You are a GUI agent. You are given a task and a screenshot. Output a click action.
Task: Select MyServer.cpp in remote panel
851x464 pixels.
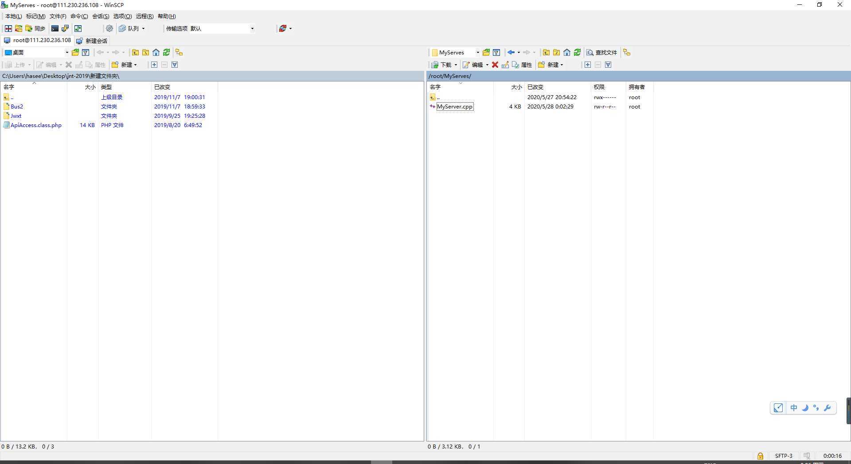click(x=455, y=106)
